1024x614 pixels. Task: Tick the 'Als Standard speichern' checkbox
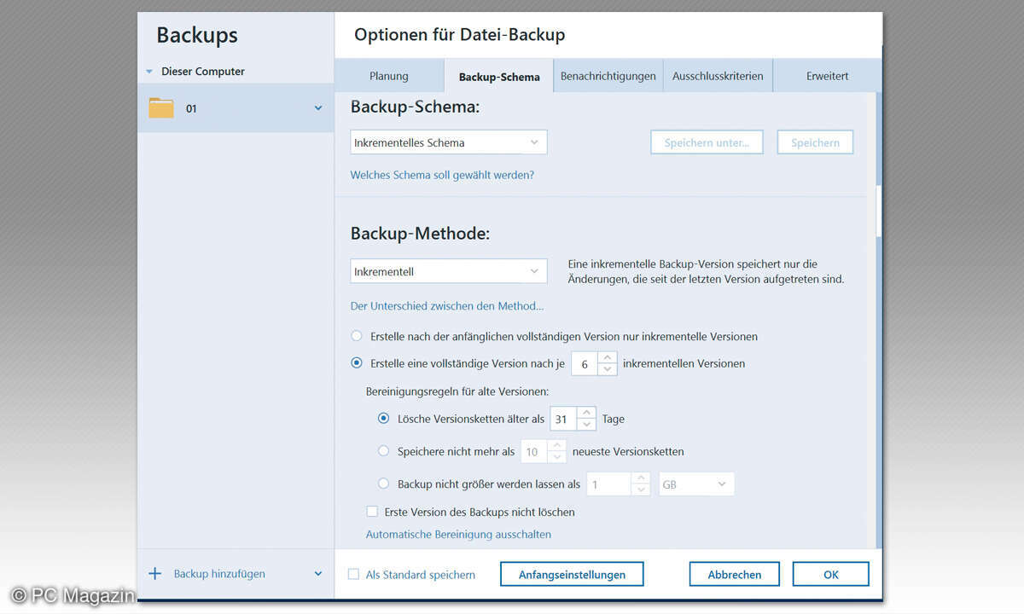353,574
